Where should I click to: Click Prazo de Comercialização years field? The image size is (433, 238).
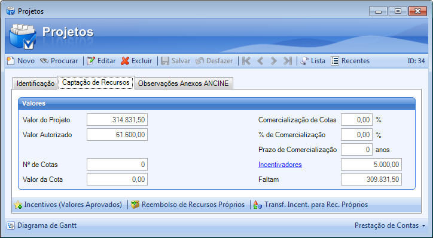[356, 150]
